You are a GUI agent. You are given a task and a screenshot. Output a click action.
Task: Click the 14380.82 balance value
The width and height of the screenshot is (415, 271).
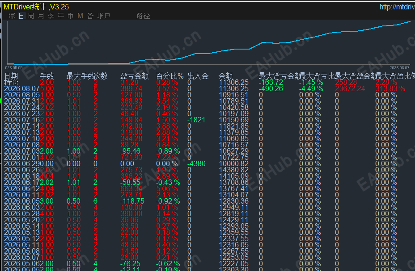click(x=234, y=170)
